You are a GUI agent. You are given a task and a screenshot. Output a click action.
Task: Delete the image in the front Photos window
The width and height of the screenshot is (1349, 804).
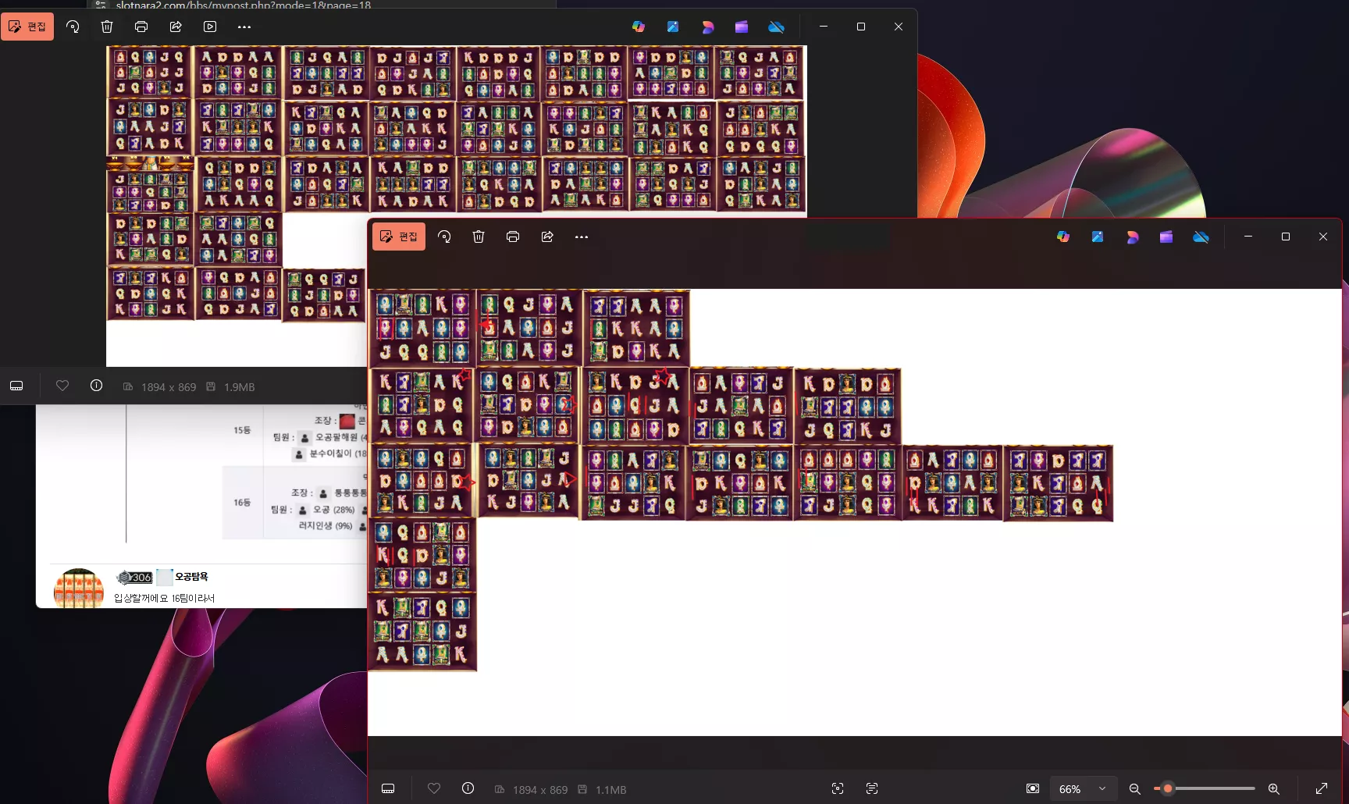click(479, 237)
